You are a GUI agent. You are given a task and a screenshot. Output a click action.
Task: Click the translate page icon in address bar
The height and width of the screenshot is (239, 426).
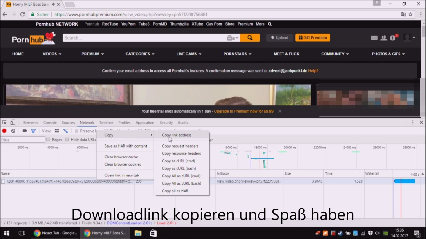(x=404, y=14)
